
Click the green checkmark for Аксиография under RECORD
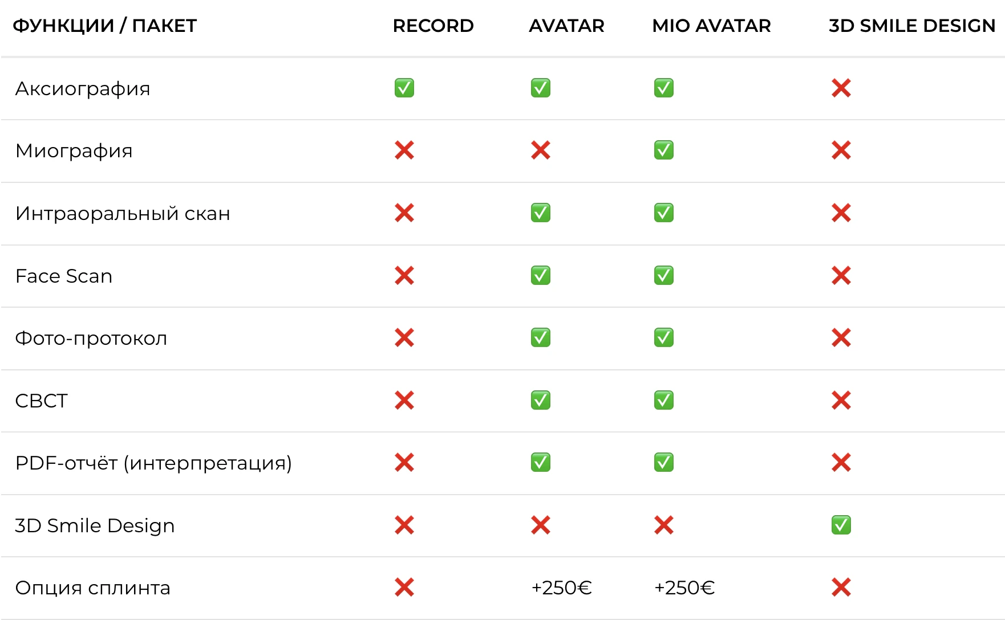pyautogui.click(x=404, y=88)
